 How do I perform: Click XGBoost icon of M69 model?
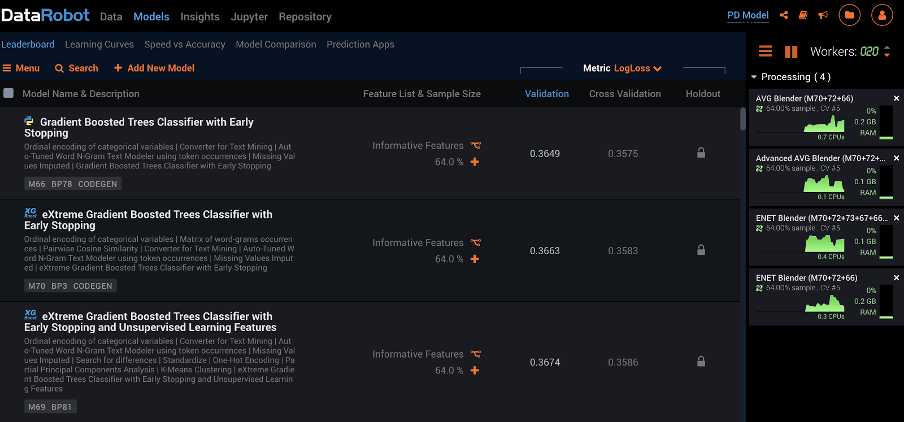(31, 315)
